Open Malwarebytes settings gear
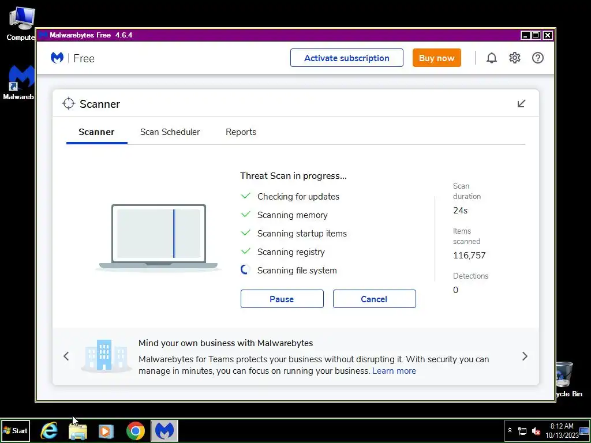Viewport: 591px width, 443px height. [514, 58]
